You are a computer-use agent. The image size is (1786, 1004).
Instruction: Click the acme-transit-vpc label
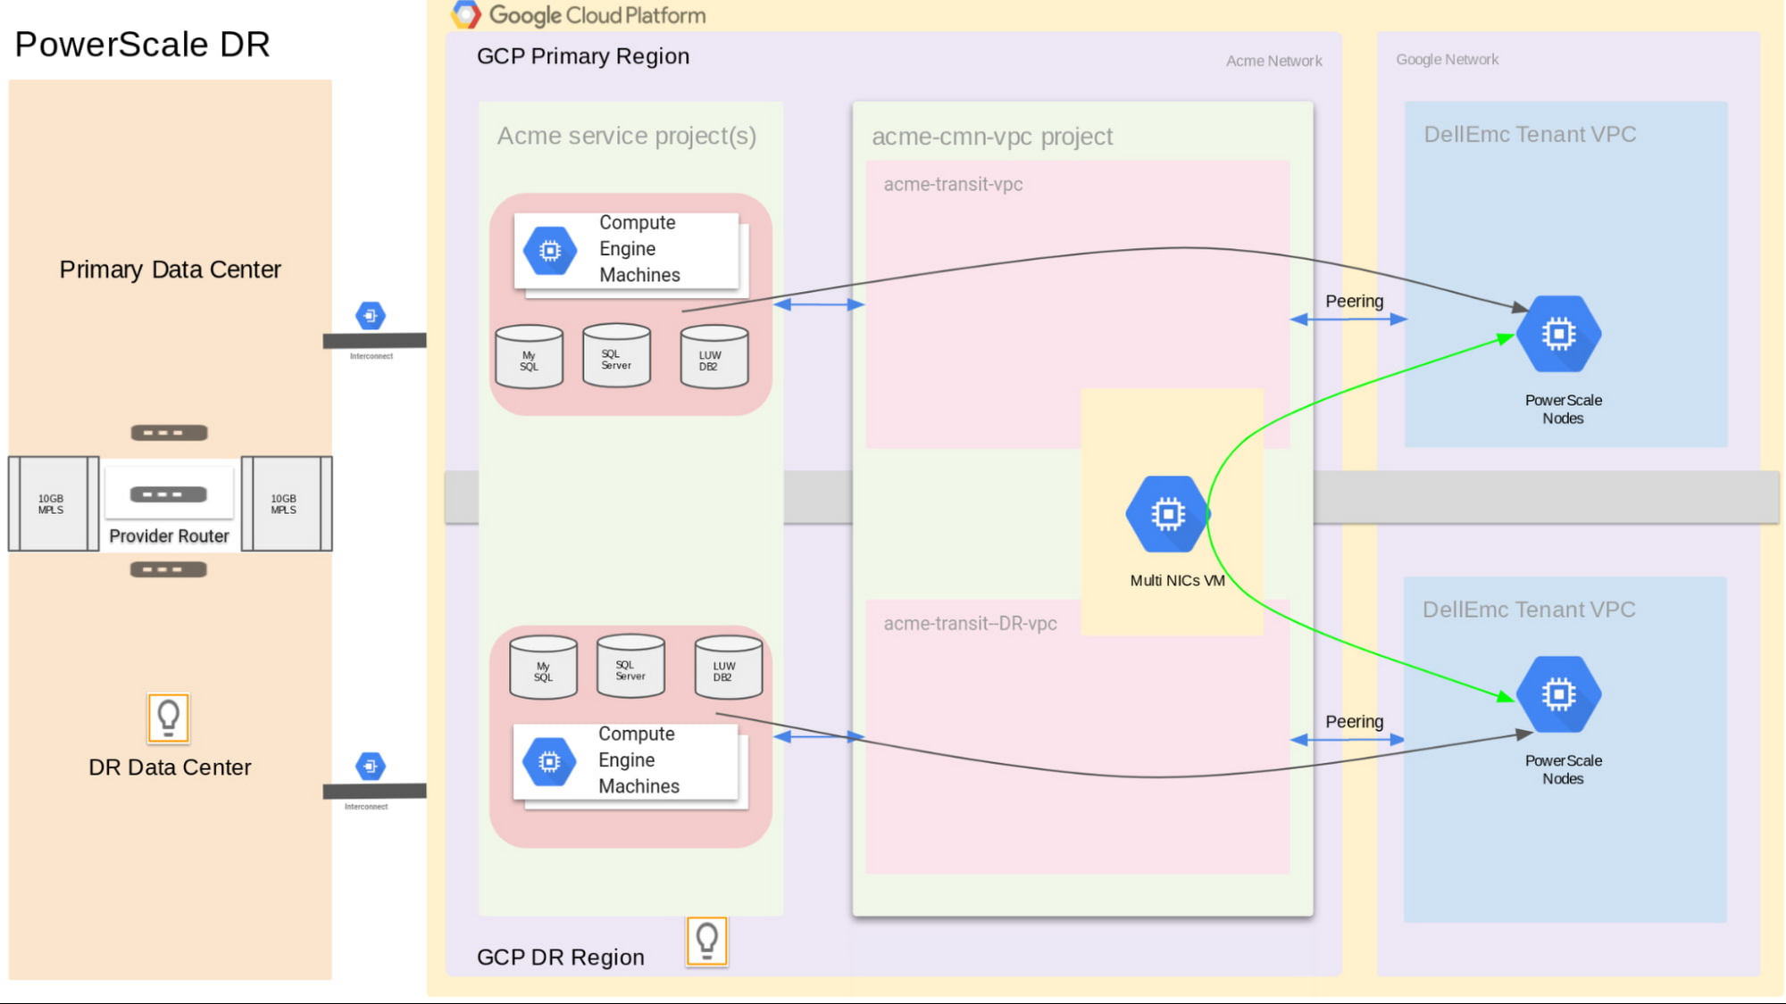pos(953,185)
